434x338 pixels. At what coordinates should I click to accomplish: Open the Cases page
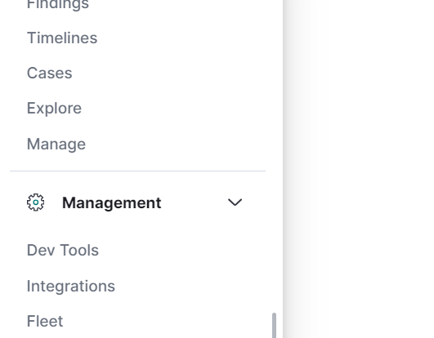49,73
